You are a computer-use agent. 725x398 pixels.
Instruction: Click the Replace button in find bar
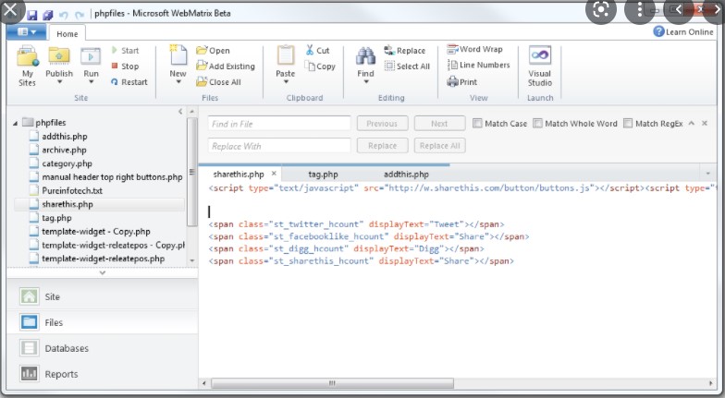point(382,146)
